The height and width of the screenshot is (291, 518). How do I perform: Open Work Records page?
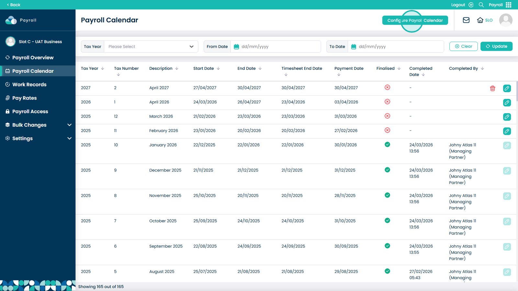point(29,84)
